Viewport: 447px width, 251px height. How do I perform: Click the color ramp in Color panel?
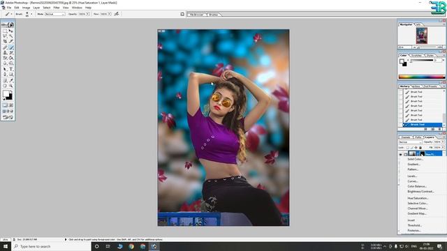click(x=422, y=77)
